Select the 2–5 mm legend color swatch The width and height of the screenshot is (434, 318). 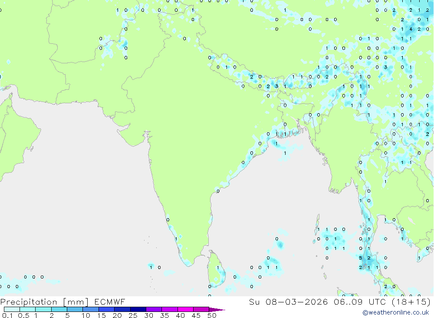[59, 309]
